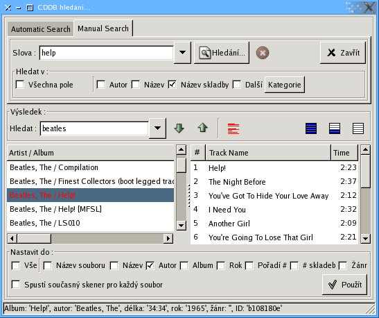Viewport: 379px width, 318px height.
Task: Enable Pořadí # checkbox
Action: click(249, 265)
